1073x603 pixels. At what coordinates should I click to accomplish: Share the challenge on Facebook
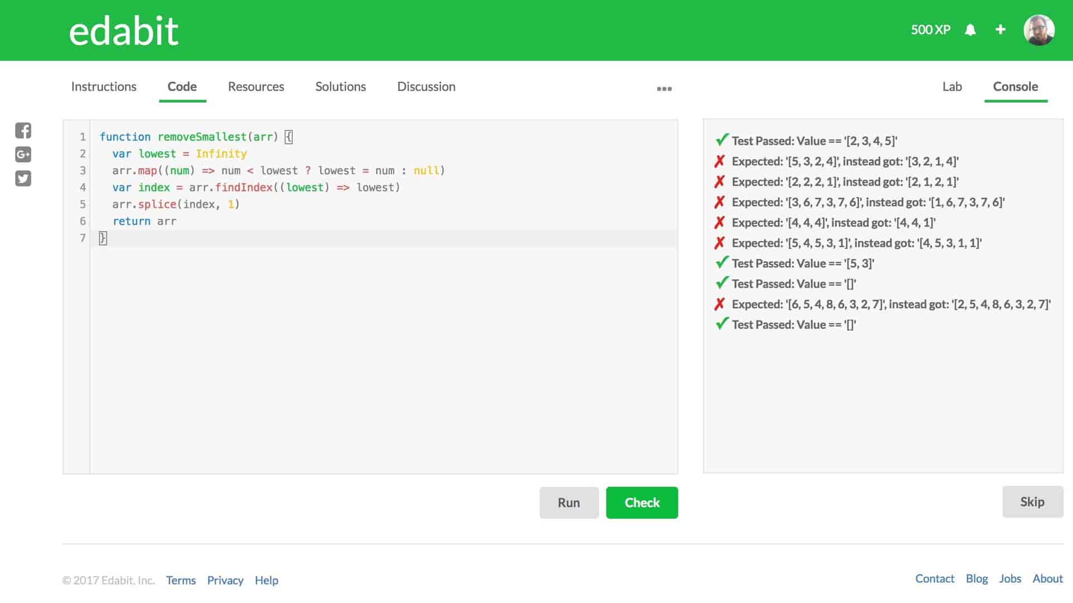pos(23,131)
